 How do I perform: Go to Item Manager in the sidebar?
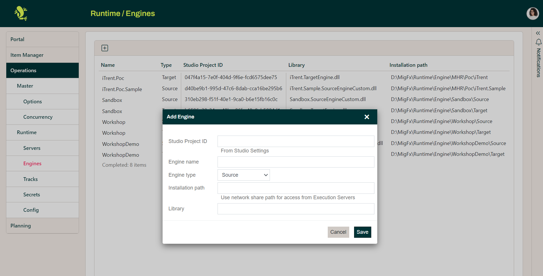pyautogui.click(x=27, y=55)
